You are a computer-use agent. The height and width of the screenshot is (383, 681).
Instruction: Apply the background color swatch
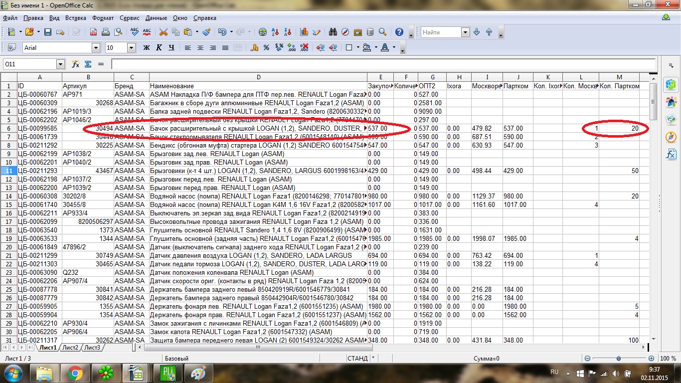point(366,48)
